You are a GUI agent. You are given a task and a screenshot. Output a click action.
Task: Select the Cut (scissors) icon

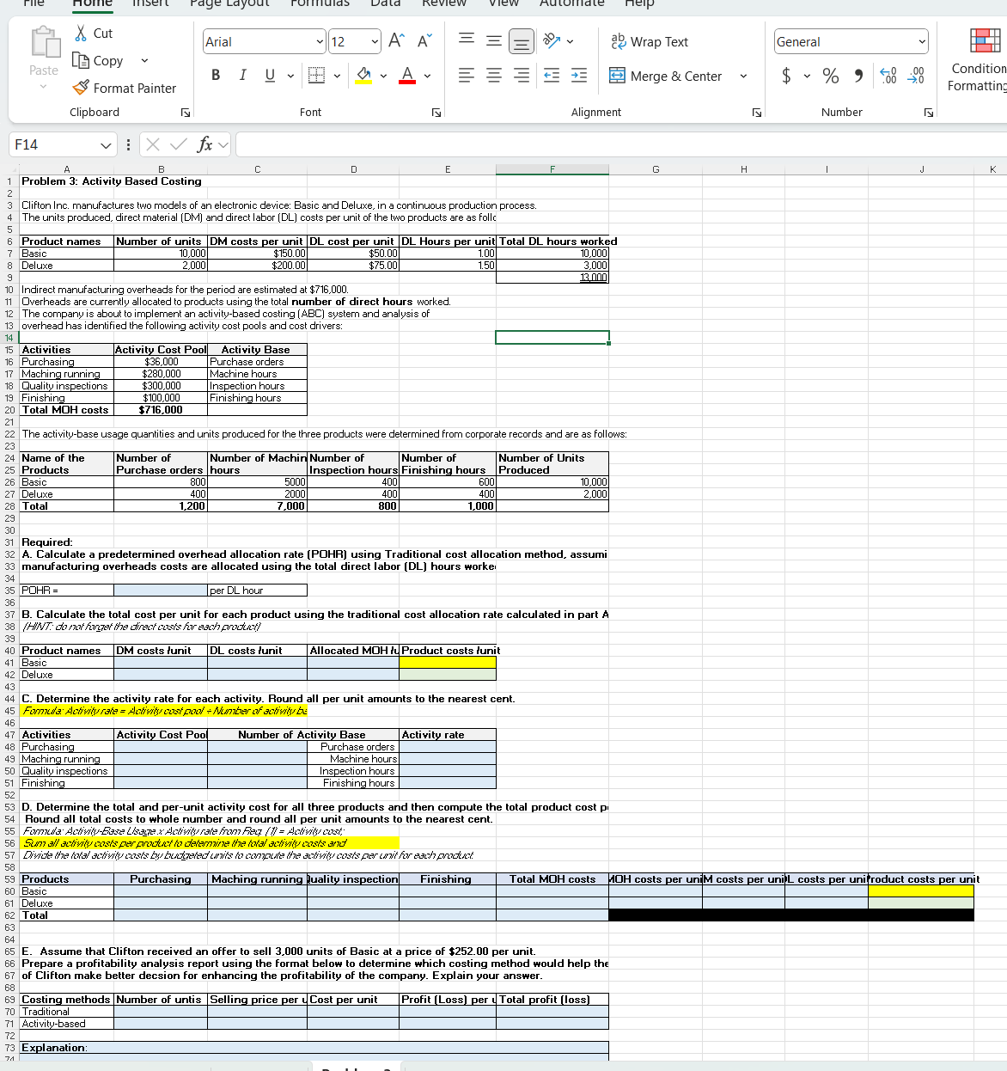(82, 33)
